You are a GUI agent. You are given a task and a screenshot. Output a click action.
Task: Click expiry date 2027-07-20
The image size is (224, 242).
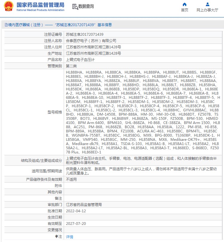(76, 224)
